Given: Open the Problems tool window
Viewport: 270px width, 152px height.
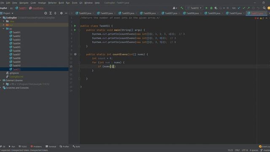Looking at the screenshot, I should (x=36, y=147).
